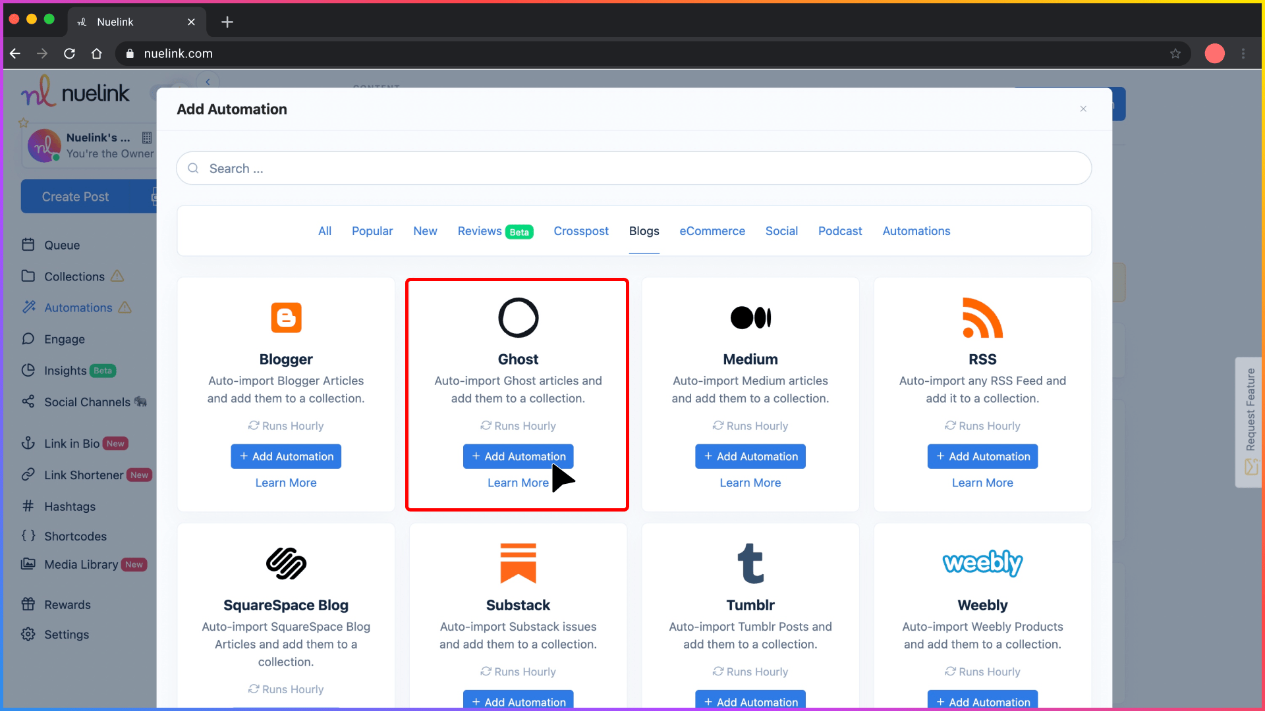Open the browser profile avatar

coord(1215,54)
